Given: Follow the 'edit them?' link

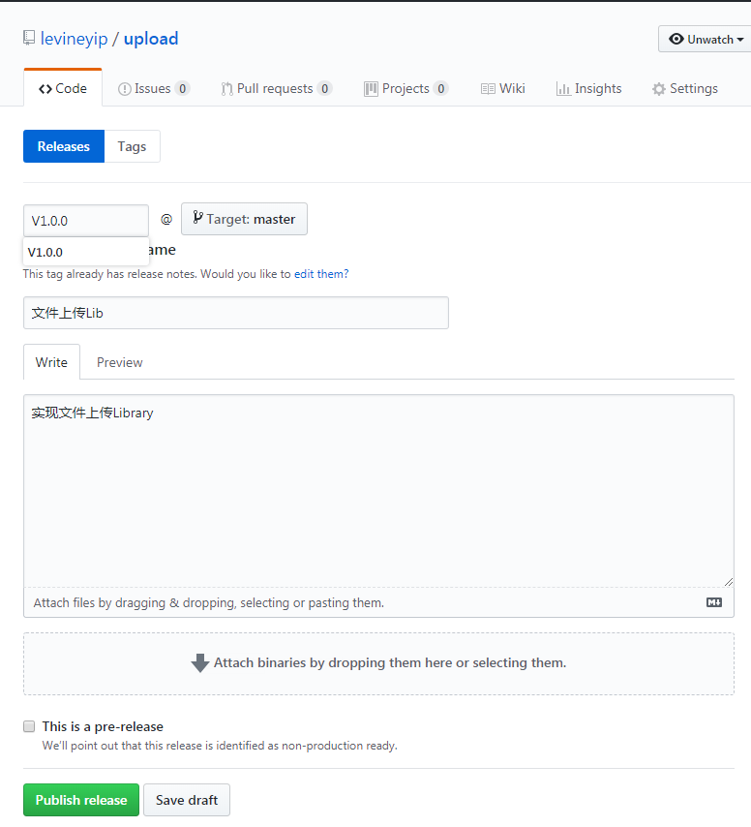Looking at the screenshot, I should (x=321, y=274).
